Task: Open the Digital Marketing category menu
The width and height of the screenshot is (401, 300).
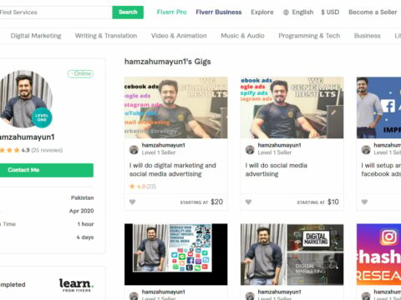Action: tap(36, 36)
